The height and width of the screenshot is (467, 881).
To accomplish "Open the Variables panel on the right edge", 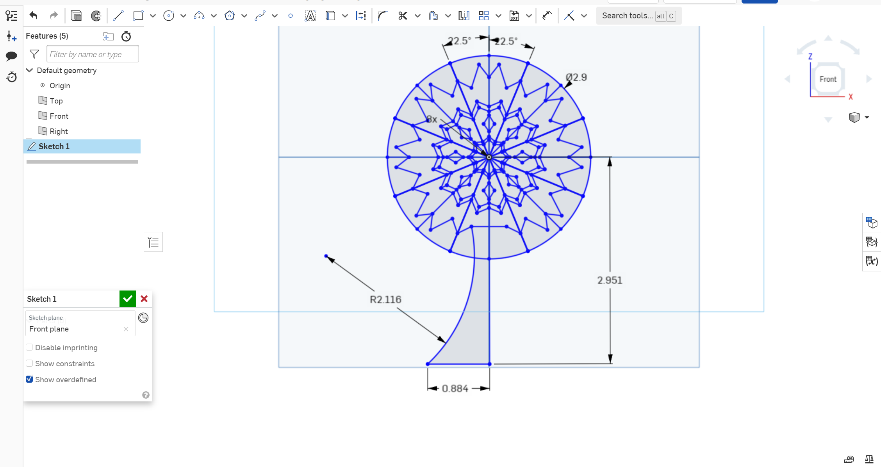I will [x=872, y=261].
